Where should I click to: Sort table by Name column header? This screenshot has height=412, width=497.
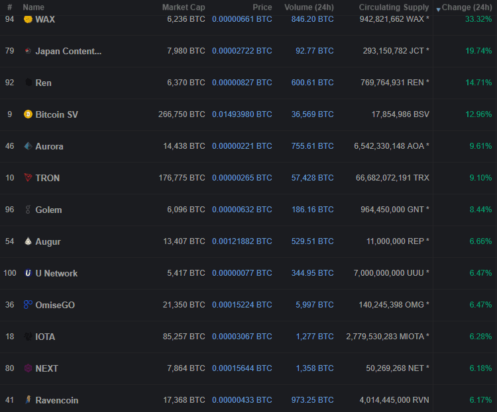coord(33,7)
